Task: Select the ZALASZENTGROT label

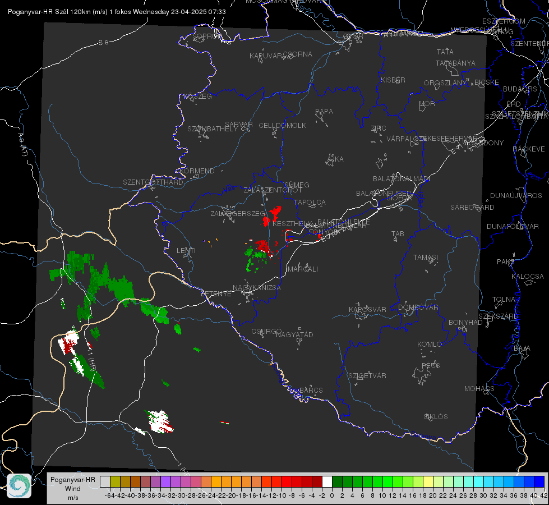Action: [273, 190]
